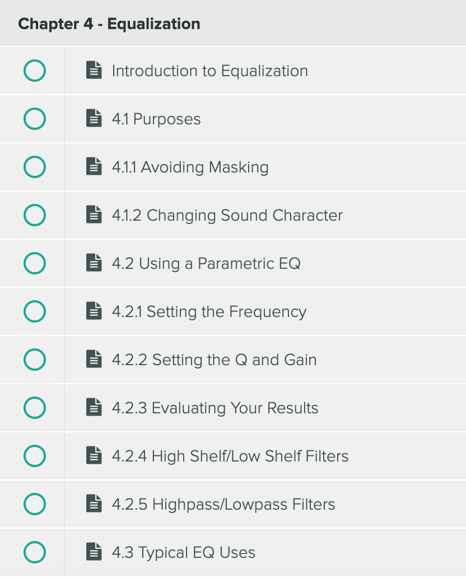466x578 pixels.
Task: Mark 4.2.5 Highpass/Lowpass Filters as complete
Action: click(x=35, y=505)
